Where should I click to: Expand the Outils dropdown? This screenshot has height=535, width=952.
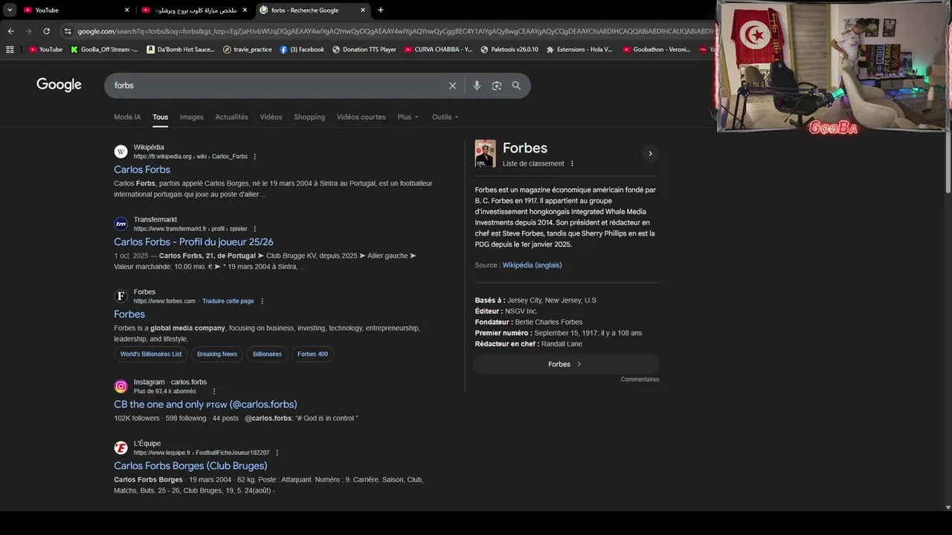(x=445, y=117)
